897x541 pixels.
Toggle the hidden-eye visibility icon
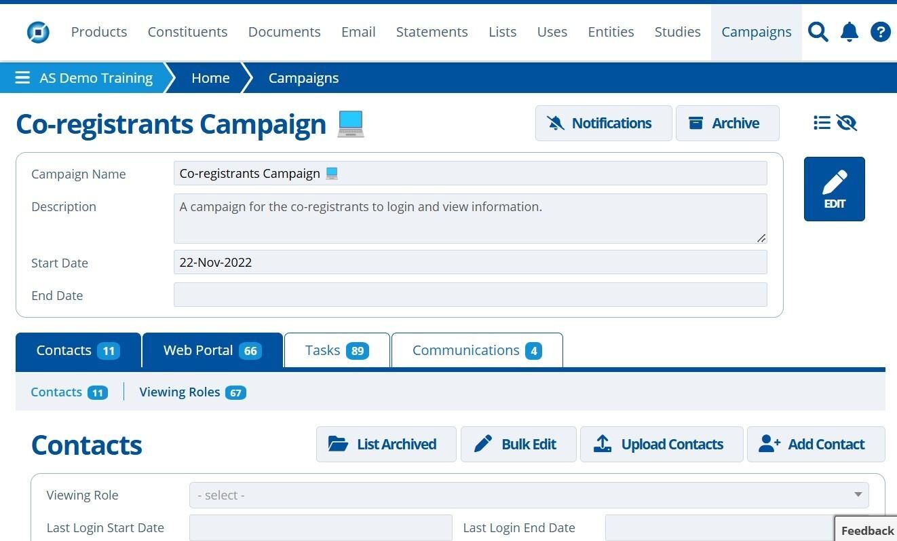click(x=847, y=123)
